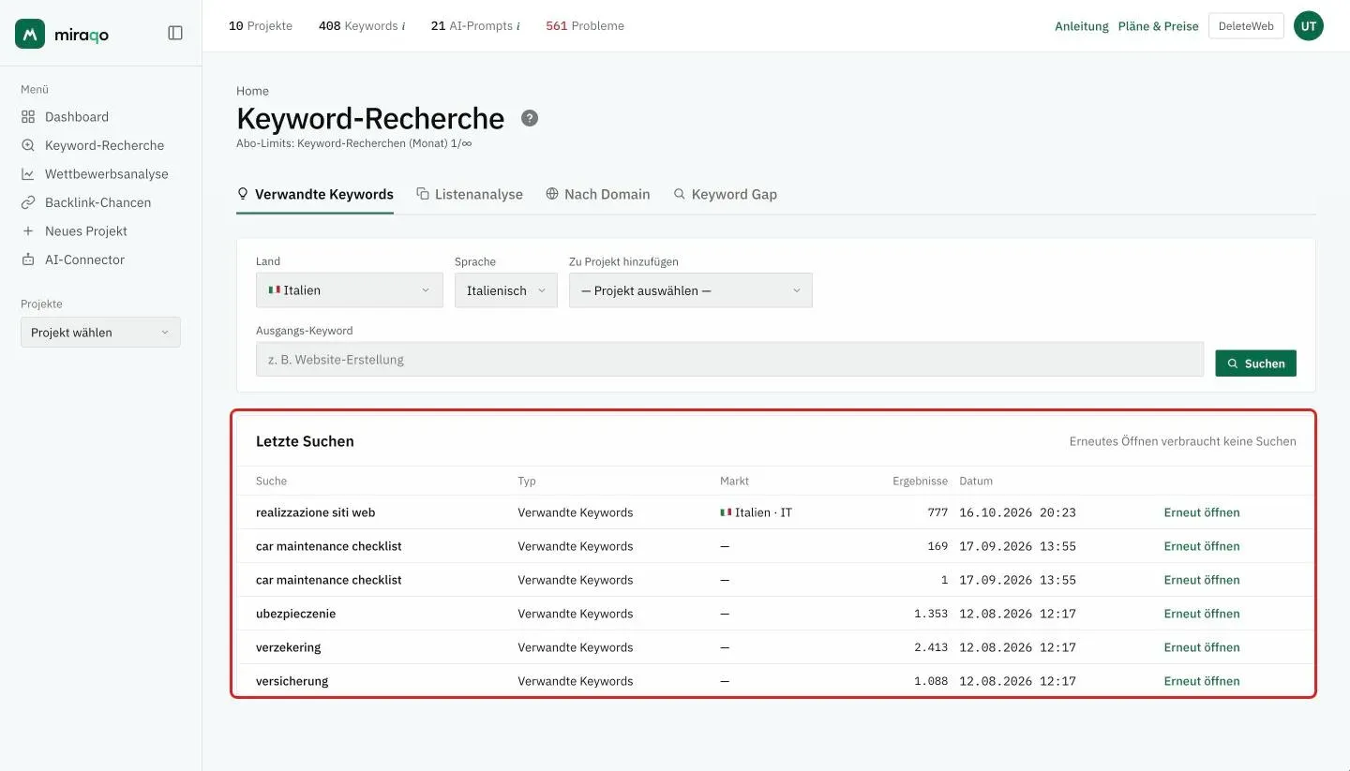Click the globe icon on Nach Domain tab
The height and width of the screenshot is (771, 1350).
(x=552, y=194)
